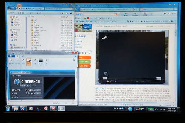
Task: Open Internet Explorer from the taskbar
Action: point(23,109)
